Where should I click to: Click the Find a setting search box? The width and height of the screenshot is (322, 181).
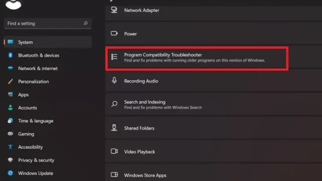(x=48, y=24)
